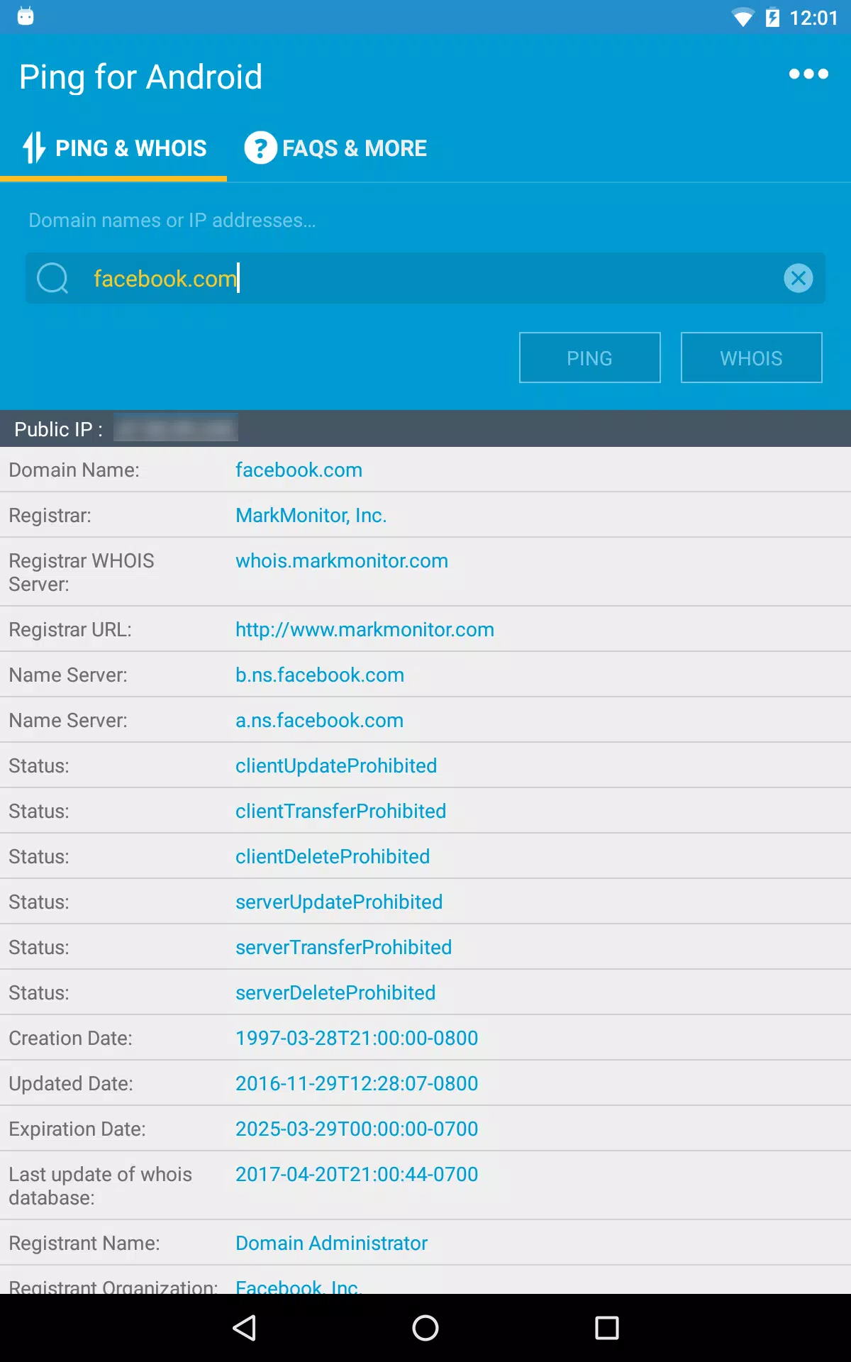Tap the Wi-Fi status bar icon
The width and height of the screenshot is (851, 1362).
point(742,17)
